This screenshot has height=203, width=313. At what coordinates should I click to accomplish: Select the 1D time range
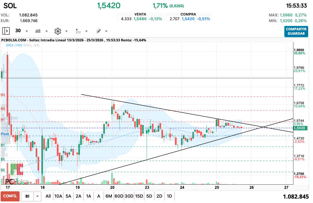click(169, 196)
